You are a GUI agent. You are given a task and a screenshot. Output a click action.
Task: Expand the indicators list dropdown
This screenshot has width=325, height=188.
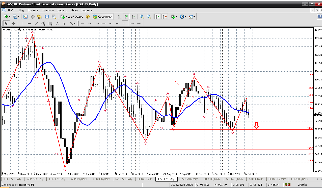click(x=176, y=17)
